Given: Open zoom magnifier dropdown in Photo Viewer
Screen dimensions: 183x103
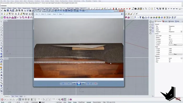Looking at the screenshot, I should tap(64, 83).
